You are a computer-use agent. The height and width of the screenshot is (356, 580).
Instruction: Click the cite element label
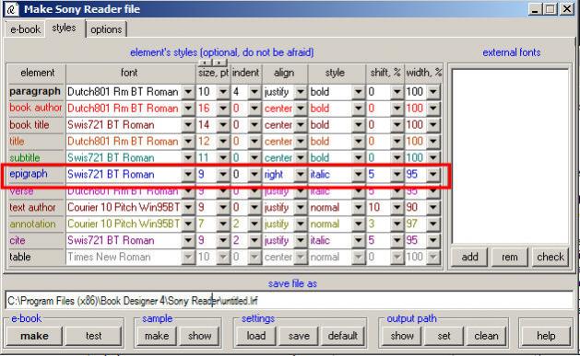[x=18, y=240]
